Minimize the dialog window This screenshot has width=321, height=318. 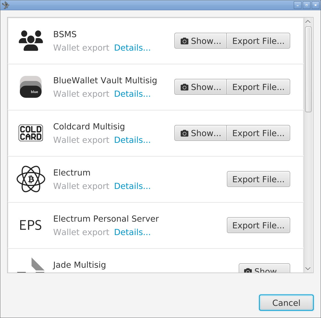tap(298, 5)
